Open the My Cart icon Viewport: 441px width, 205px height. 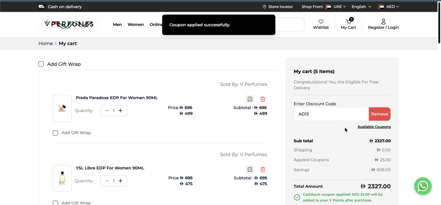point(348,22)
